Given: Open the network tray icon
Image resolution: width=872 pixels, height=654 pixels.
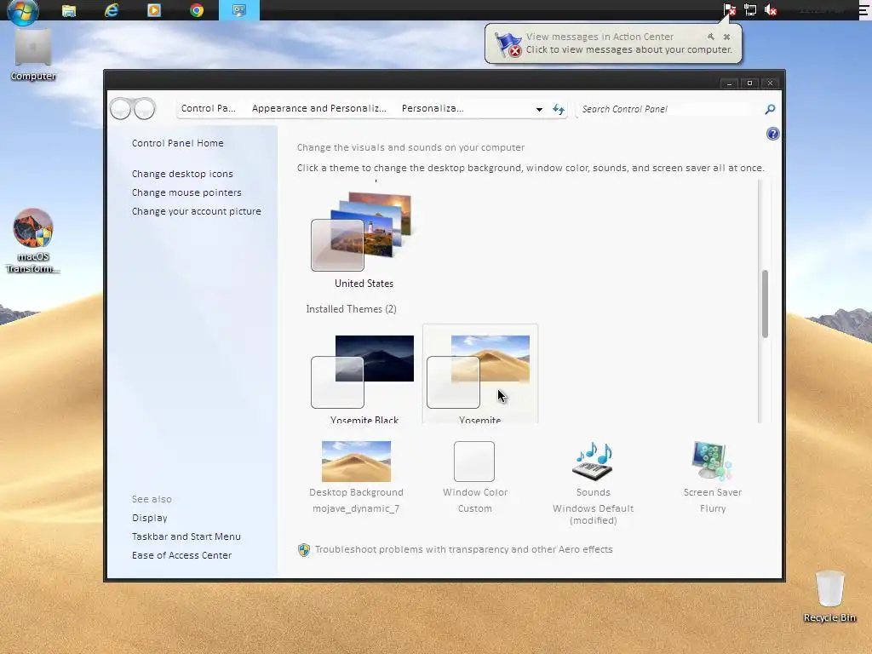Looking at the screenshot, I should click(750, 10).
